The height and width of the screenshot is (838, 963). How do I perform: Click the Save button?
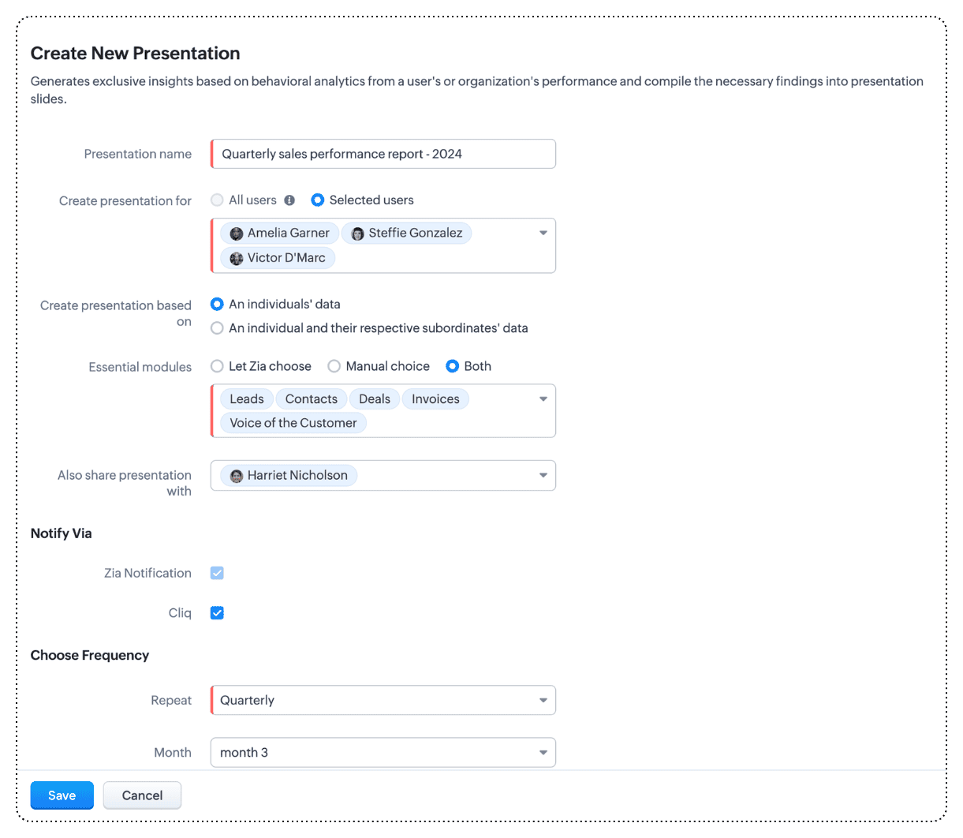coord(62,795)
